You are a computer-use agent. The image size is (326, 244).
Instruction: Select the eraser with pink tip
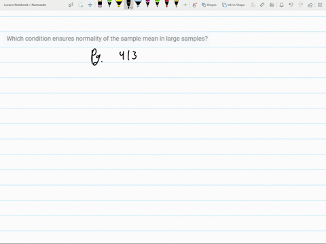click(100, 4)
